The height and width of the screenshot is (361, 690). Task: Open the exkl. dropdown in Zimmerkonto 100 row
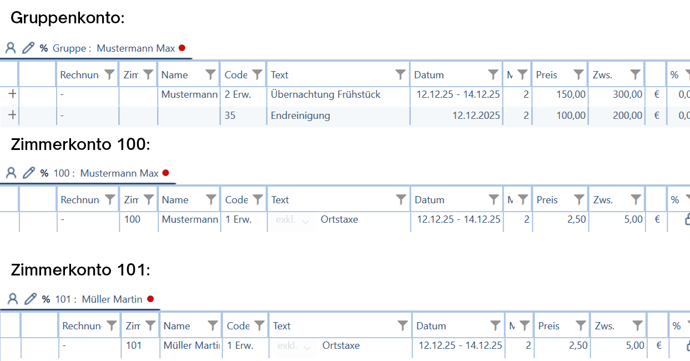coord(293,220)
